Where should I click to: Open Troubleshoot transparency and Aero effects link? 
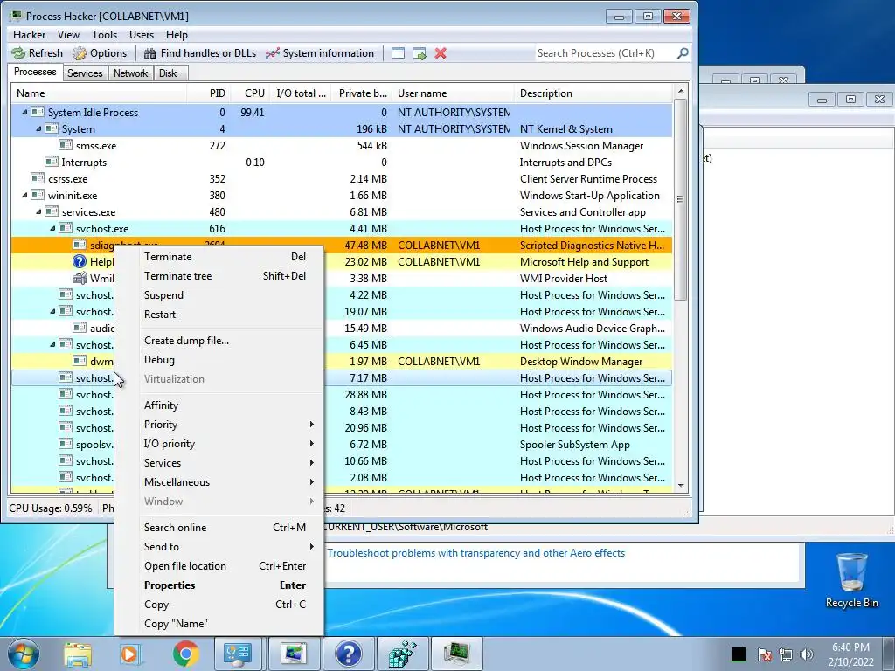475,553
